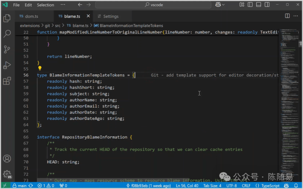Select the Search icon in the activity bar
303x189 pixels.
click(7, 33)
